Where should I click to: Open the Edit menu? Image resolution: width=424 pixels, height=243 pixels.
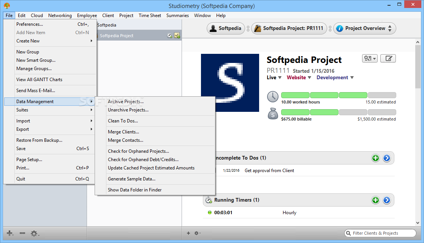(x=22, y=16)
